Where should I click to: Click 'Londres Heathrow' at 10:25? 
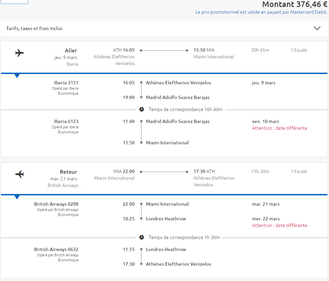coord(166,219)
